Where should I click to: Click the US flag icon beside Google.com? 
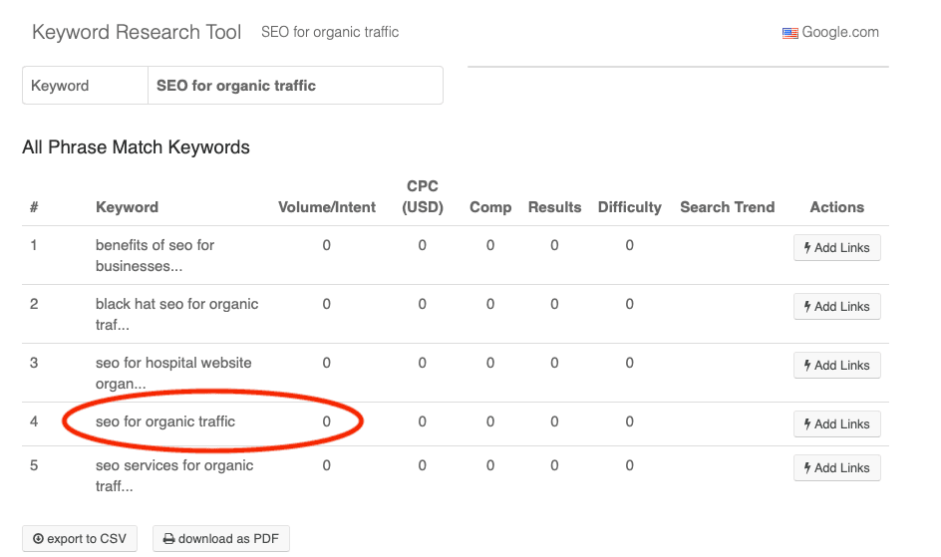point(789,33)
